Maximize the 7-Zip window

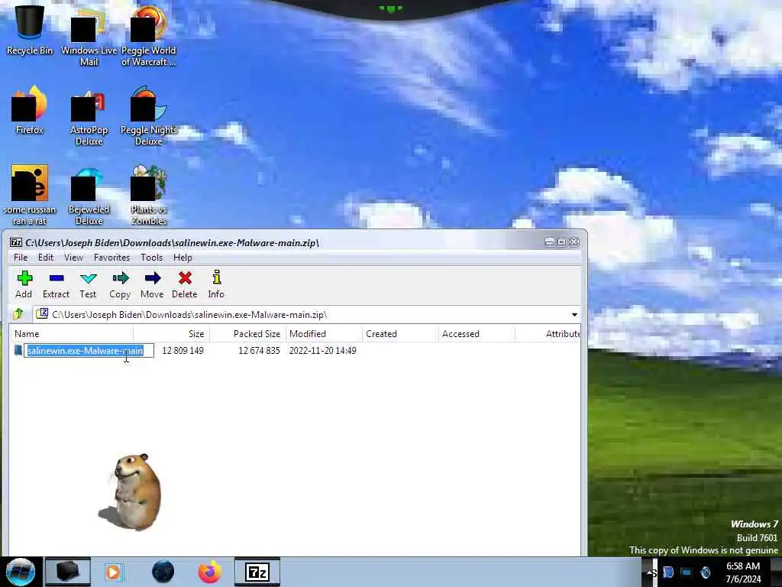[x=561, y=242]
